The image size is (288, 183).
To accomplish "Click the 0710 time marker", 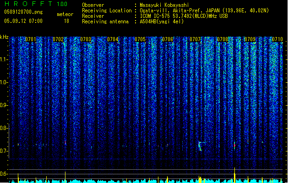I will pyautogui.click(x=277, y=39).
